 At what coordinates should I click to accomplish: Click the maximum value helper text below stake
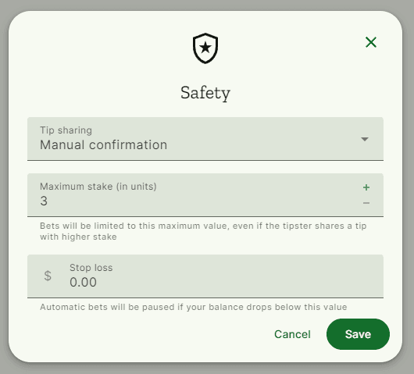pyautogui.click(x=203, y=231)
